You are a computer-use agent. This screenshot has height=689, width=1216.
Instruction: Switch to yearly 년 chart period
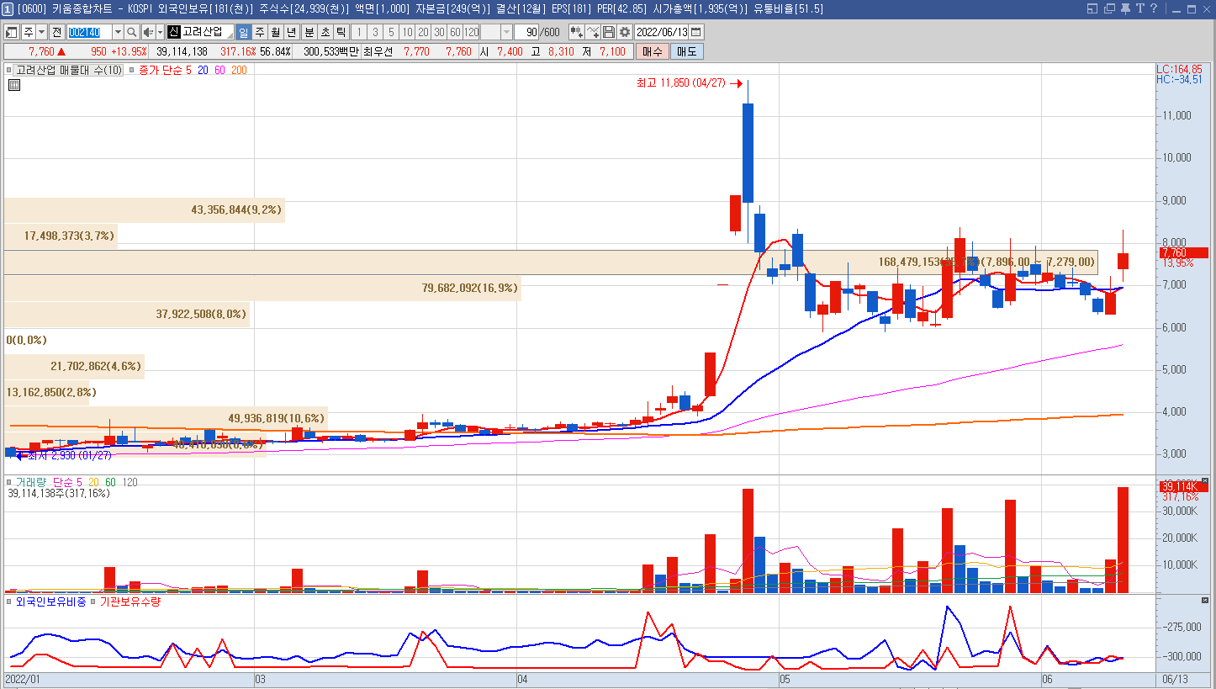292,32
